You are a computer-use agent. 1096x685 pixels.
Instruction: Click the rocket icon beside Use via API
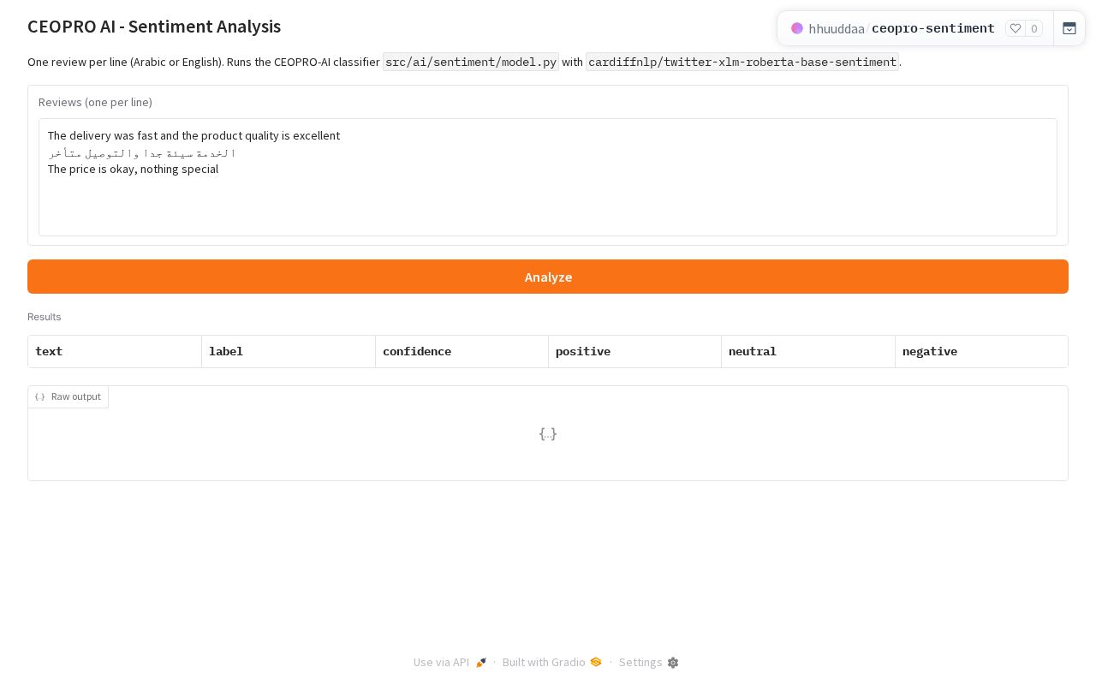coord(481,663)
